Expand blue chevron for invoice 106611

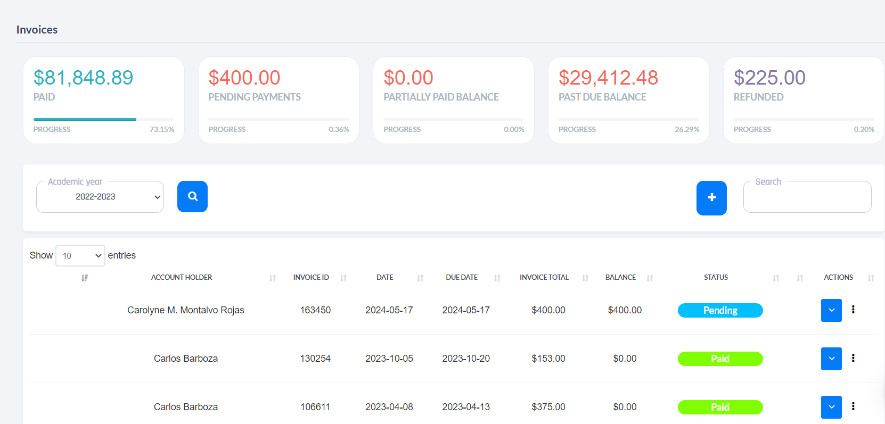coord(831,407)
